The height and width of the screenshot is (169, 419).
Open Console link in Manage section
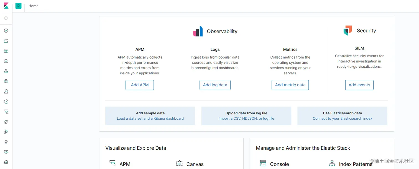pos(280,164)
